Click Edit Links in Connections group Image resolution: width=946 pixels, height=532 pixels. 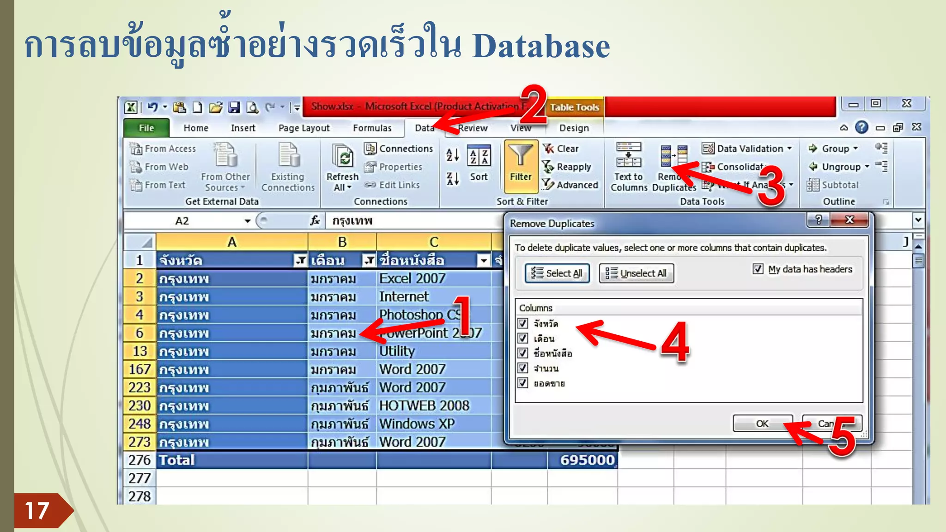392,185
